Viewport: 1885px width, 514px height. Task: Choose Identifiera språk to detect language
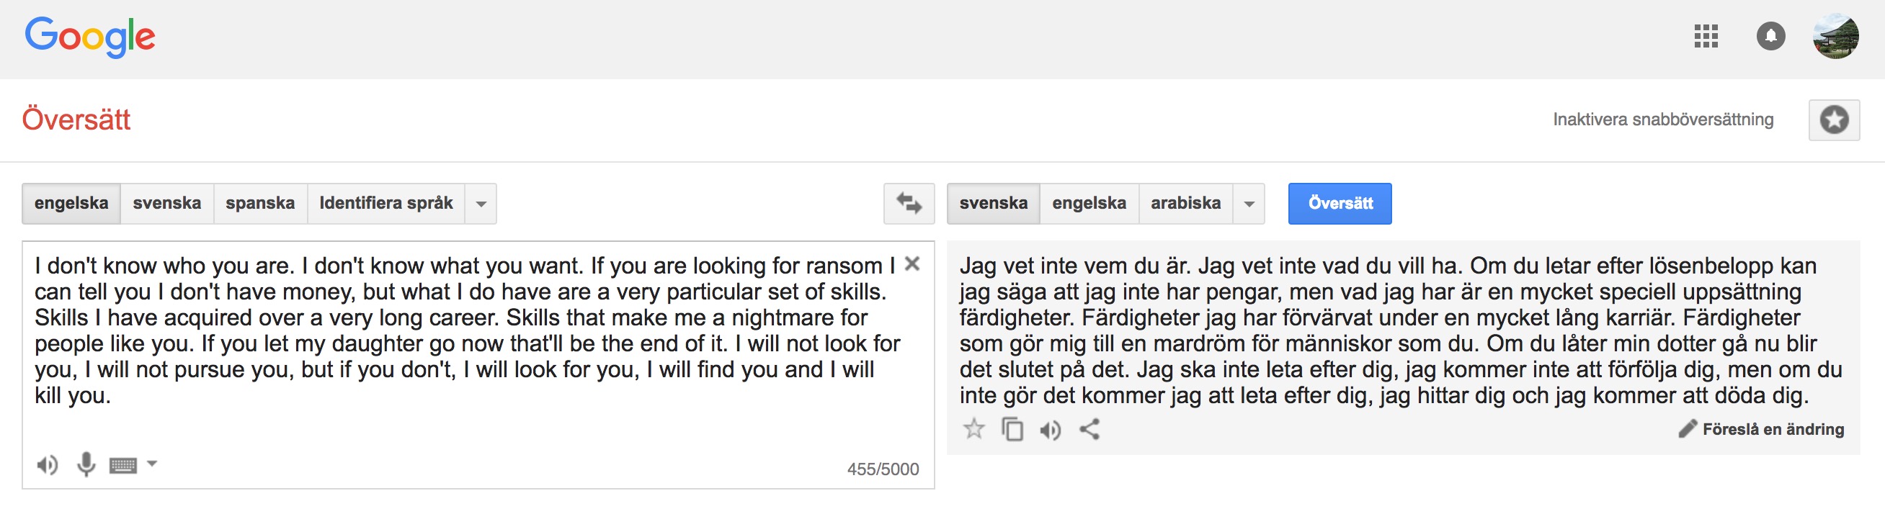tap(386, 203)
